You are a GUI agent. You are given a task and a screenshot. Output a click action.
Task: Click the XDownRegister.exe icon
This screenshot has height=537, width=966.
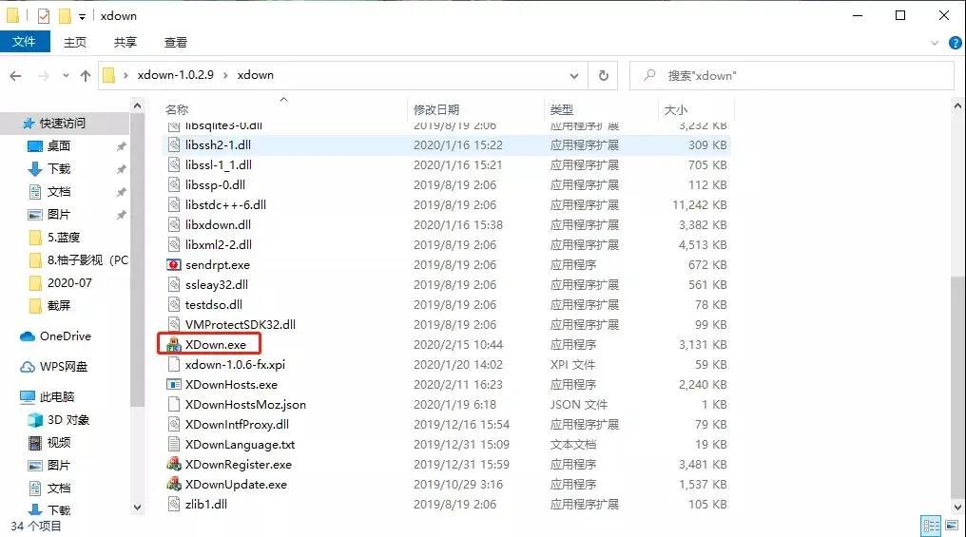pos(173,465)
